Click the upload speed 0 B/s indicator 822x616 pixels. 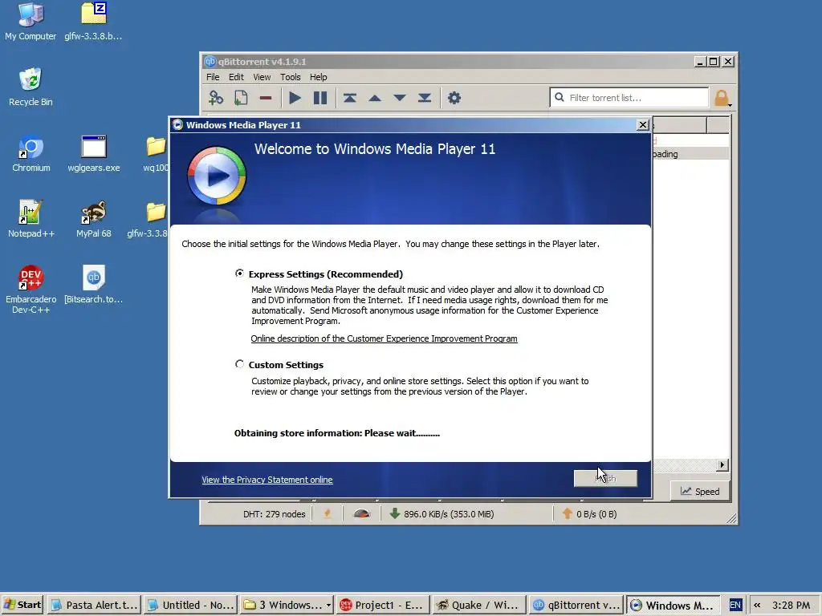click(589, 514)
